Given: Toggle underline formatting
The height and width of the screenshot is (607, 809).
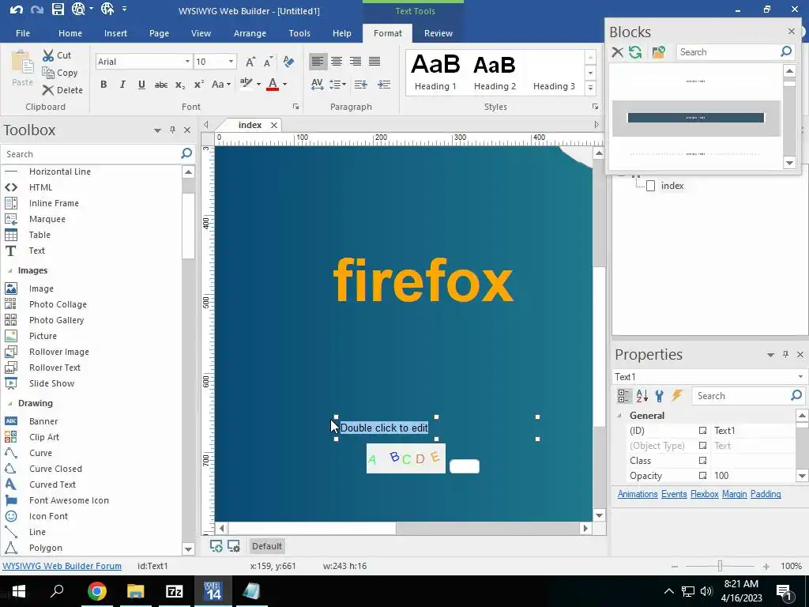Looking at the screenshot, I should pos(141,85).
